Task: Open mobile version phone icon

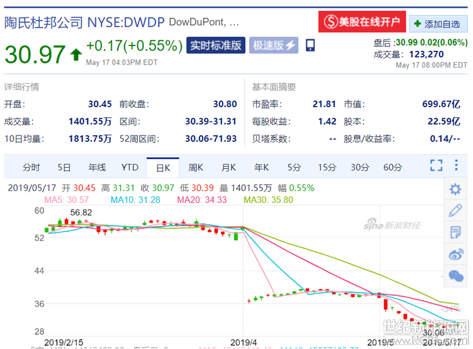Action: (310, 45)
